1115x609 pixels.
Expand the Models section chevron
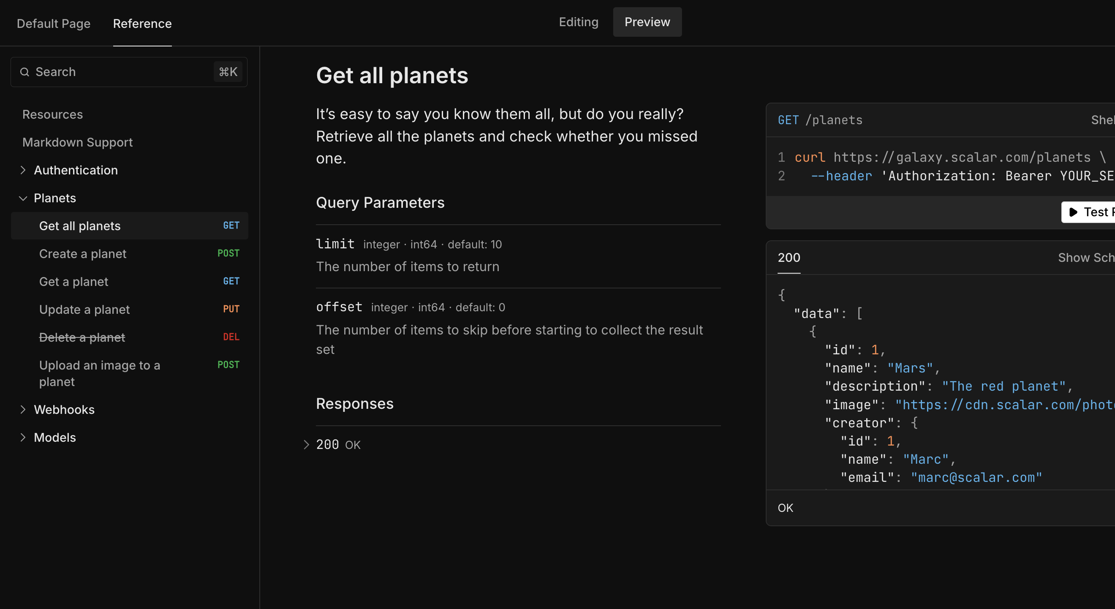23,438
